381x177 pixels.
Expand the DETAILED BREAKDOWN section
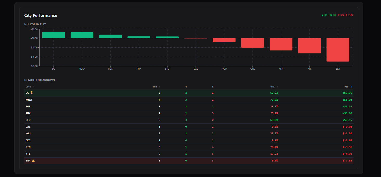click(x=40, y=80)
